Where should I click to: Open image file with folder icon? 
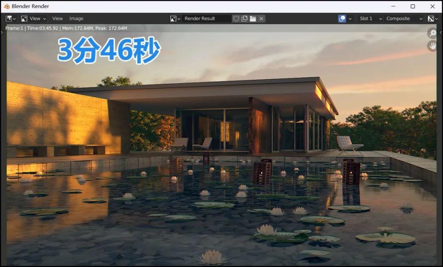(x=253, y=18)
